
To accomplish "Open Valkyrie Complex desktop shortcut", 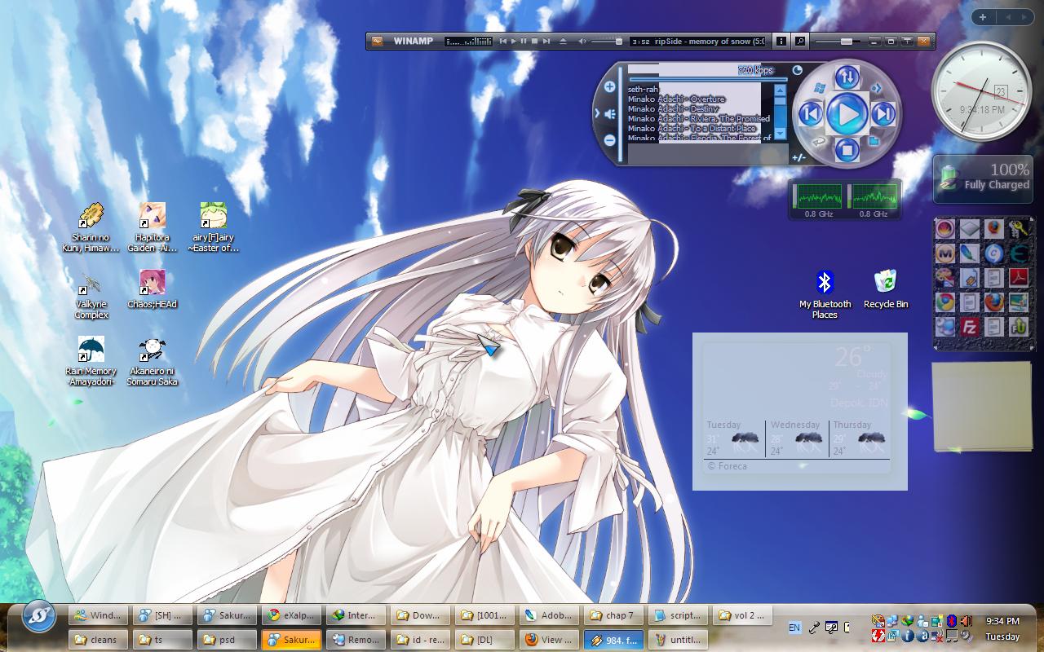I will pos(91,295).
